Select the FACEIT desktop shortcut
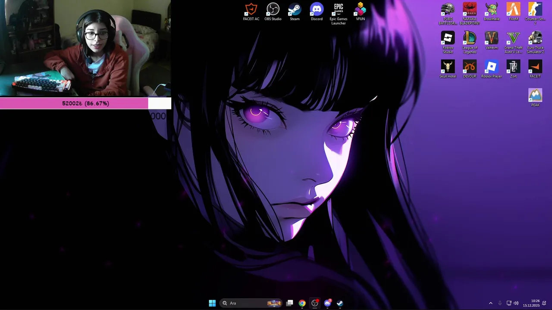 coord(535,69)
